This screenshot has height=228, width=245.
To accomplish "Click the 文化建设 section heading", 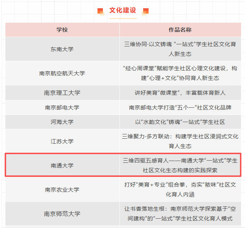I will (123, 10).
